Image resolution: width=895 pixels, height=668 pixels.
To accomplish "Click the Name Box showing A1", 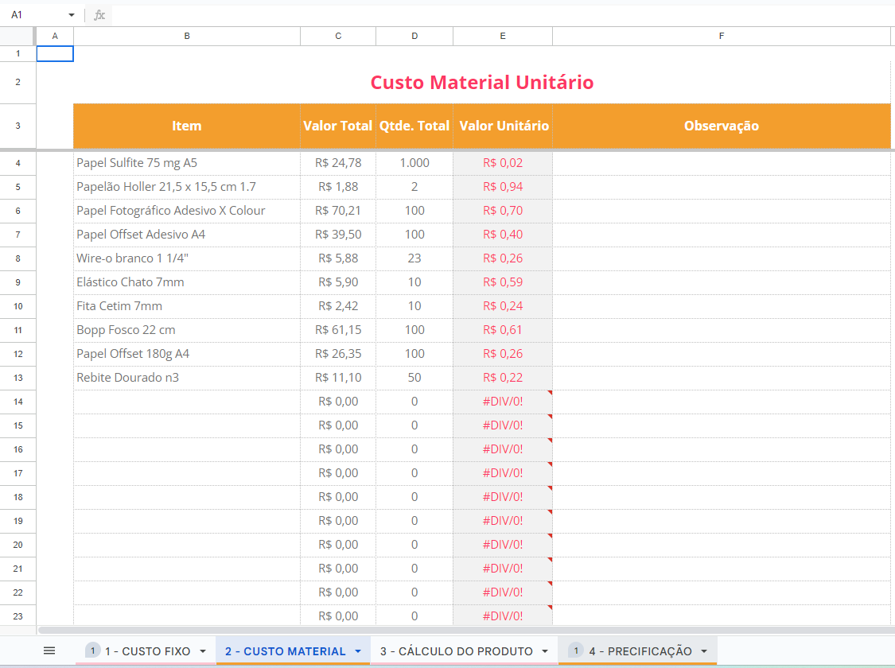I will [36, 15].
